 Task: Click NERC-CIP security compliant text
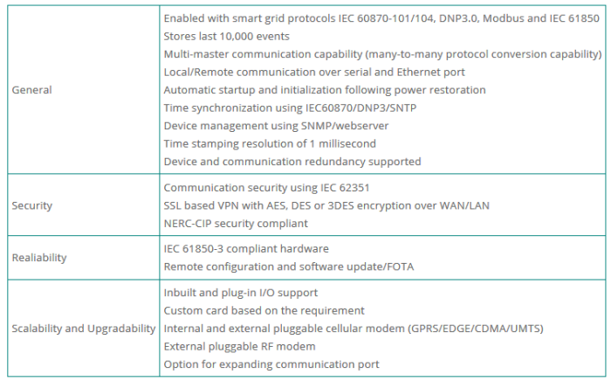click(x=241, y=223)
